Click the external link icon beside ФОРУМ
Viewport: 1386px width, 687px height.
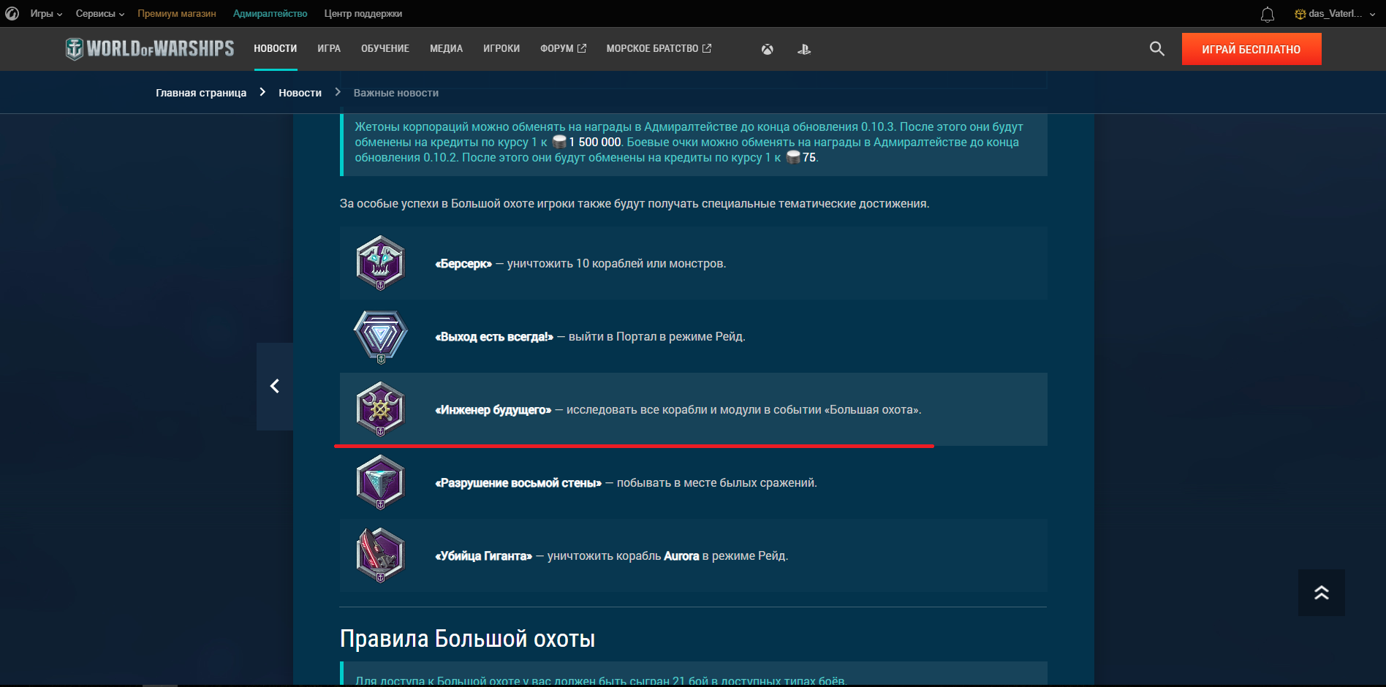pos(582,48)
